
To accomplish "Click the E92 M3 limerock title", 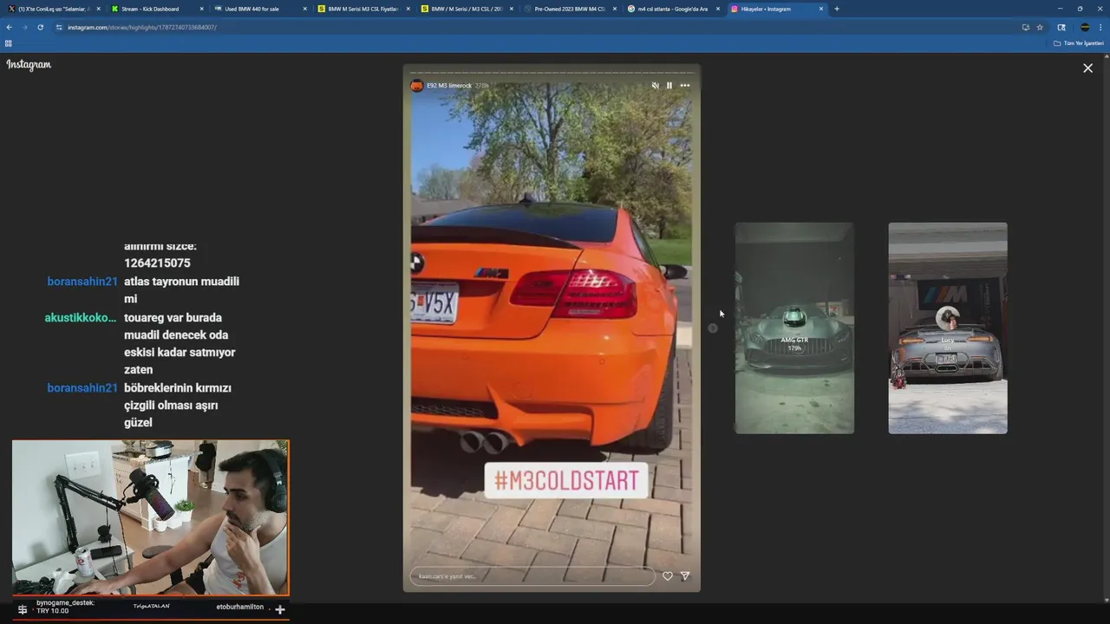I will tap(448, 86).
